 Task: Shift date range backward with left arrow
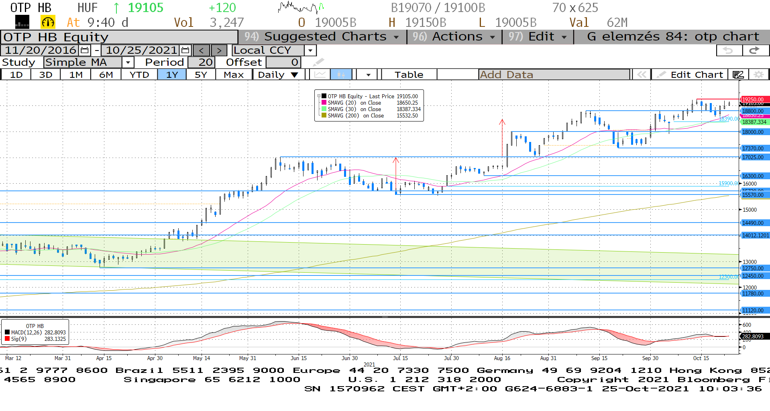pyautogui.click(x=202, y=51)
